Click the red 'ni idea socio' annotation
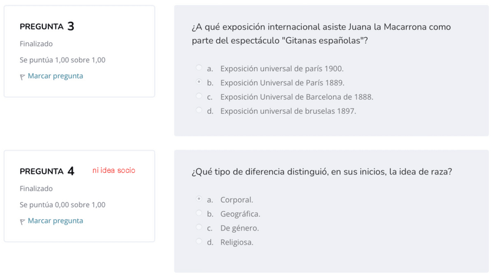This screenshot has height=280, width=500. pos(114,170)
